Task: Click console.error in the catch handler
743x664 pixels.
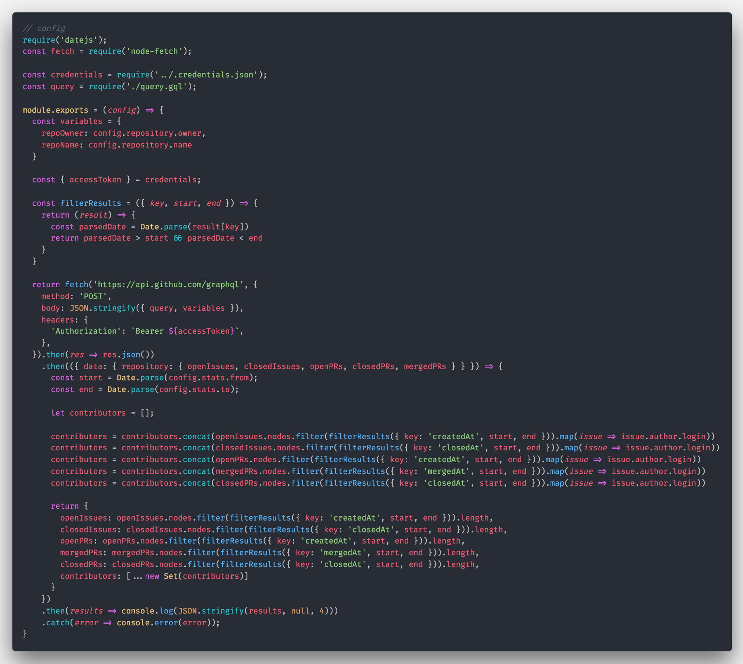Action: [x=147, y=623]
